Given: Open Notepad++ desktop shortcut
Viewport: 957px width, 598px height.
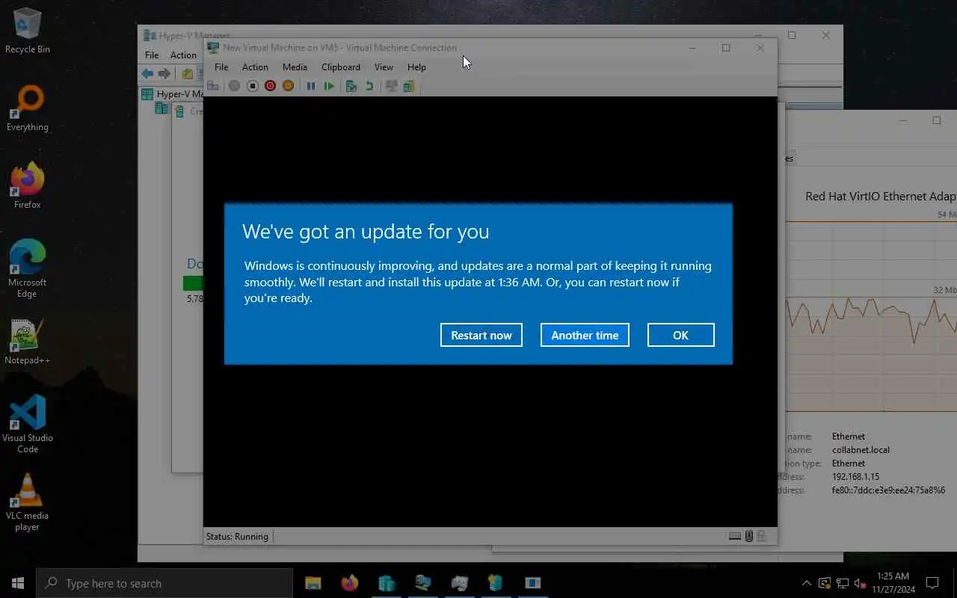Looking at the screenshot, I should click(28, 342).
